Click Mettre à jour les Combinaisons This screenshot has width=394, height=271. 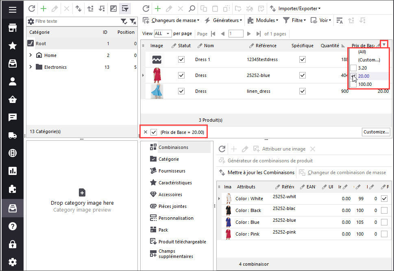click(x=257, y=173)
